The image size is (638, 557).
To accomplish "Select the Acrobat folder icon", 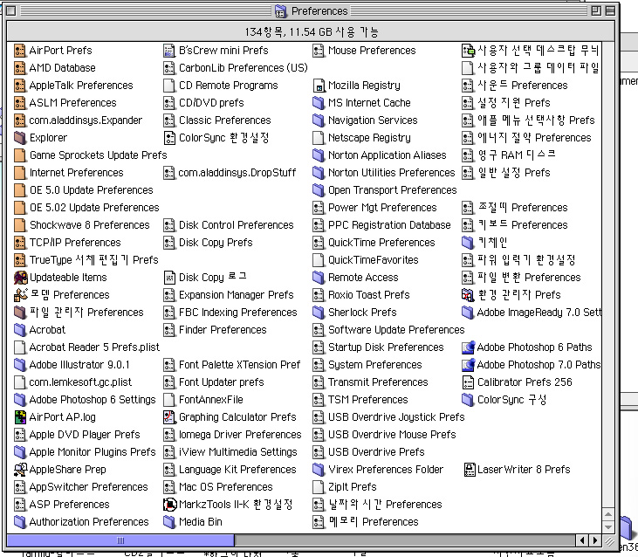I will click(21, 330).
